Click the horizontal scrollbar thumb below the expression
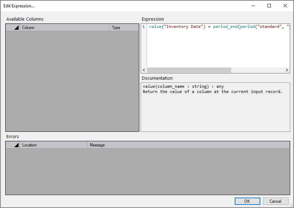294x208 pixels. pyautogui.click(x=189, y=70)
